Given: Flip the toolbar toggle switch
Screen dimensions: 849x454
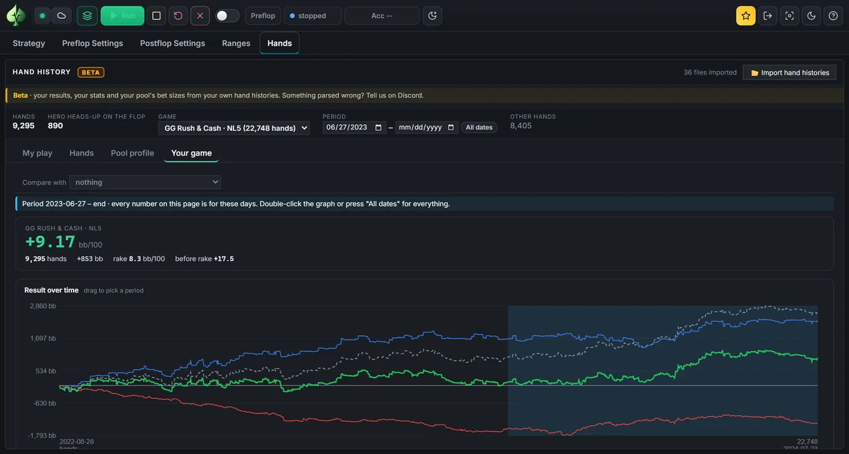Looking at the screenshot, I should (227, 16).
